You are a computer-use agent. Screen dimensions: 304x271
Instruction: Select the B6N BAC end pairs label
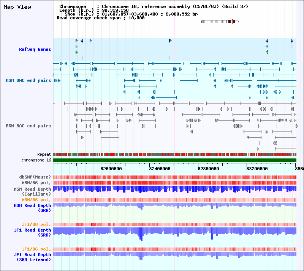click(28, 126)
